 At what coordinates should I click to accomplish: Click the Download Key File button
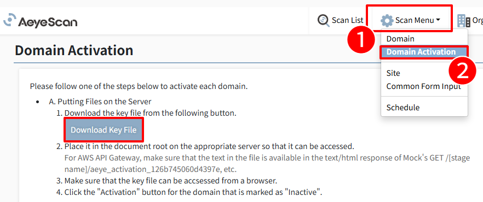[x=104, y=130]
